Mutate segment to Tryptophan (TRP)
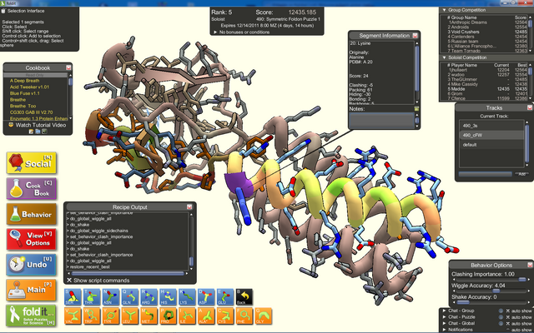The height and width of the screenshot is (333, 534). (92, 316)
